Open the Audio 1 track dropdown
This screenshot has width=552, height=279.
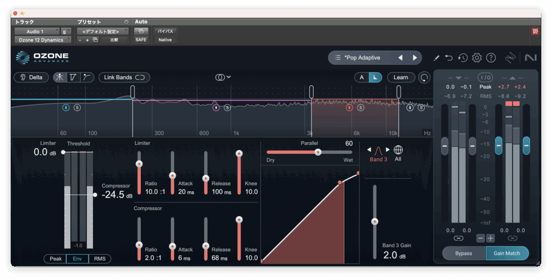tap(37, 32)
